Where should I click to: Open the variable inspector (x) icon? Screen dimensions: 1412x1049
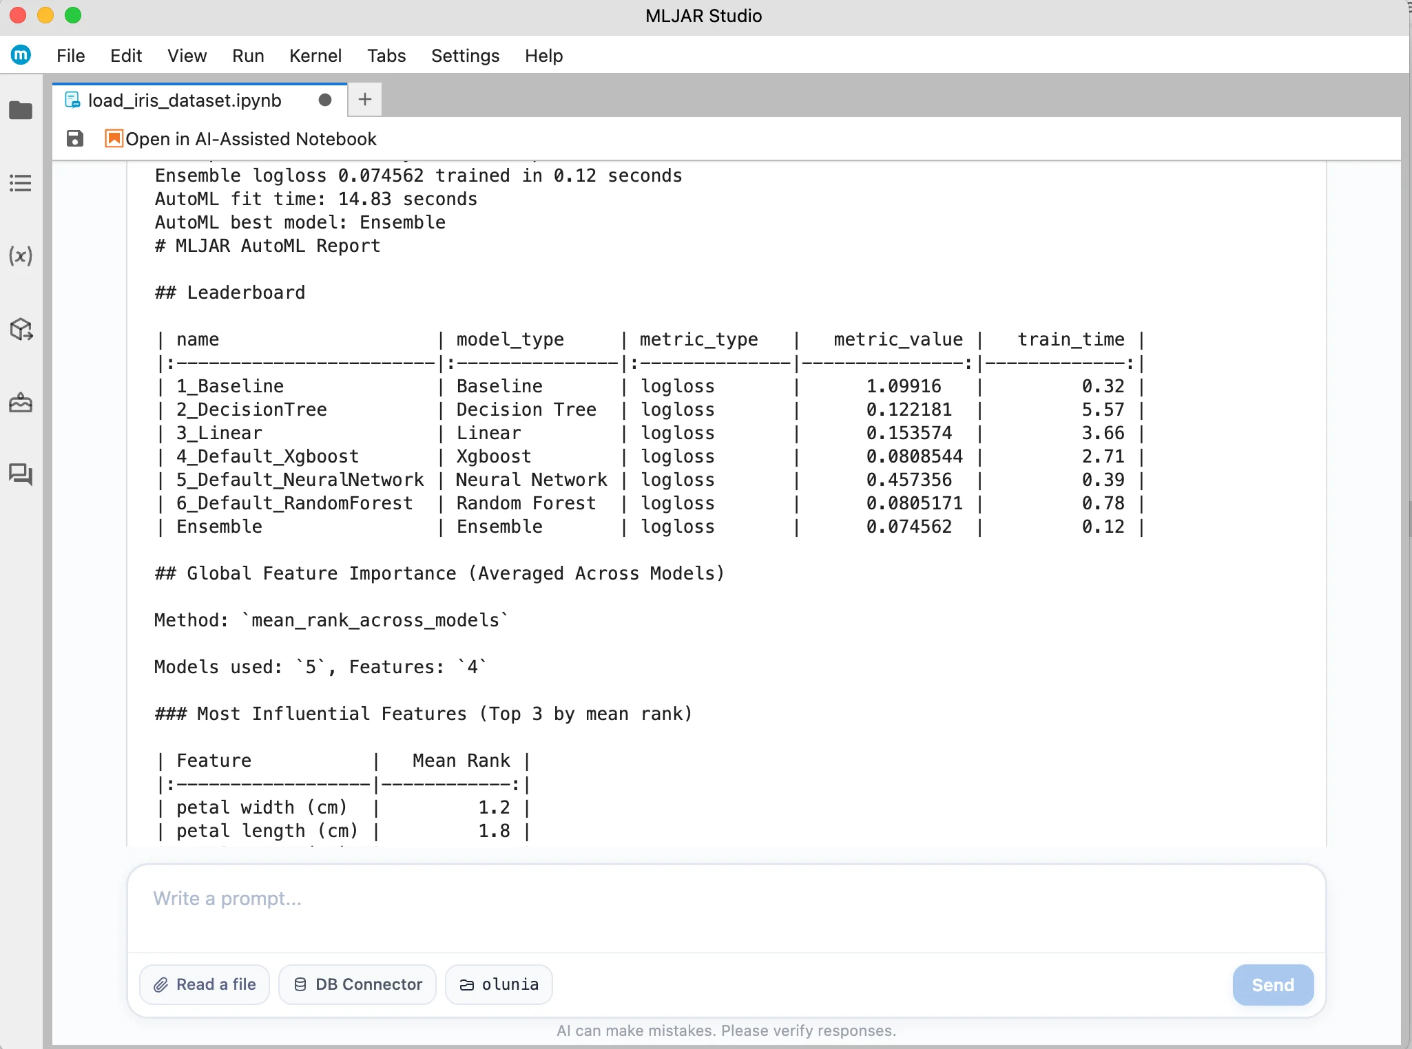(21, 256)
